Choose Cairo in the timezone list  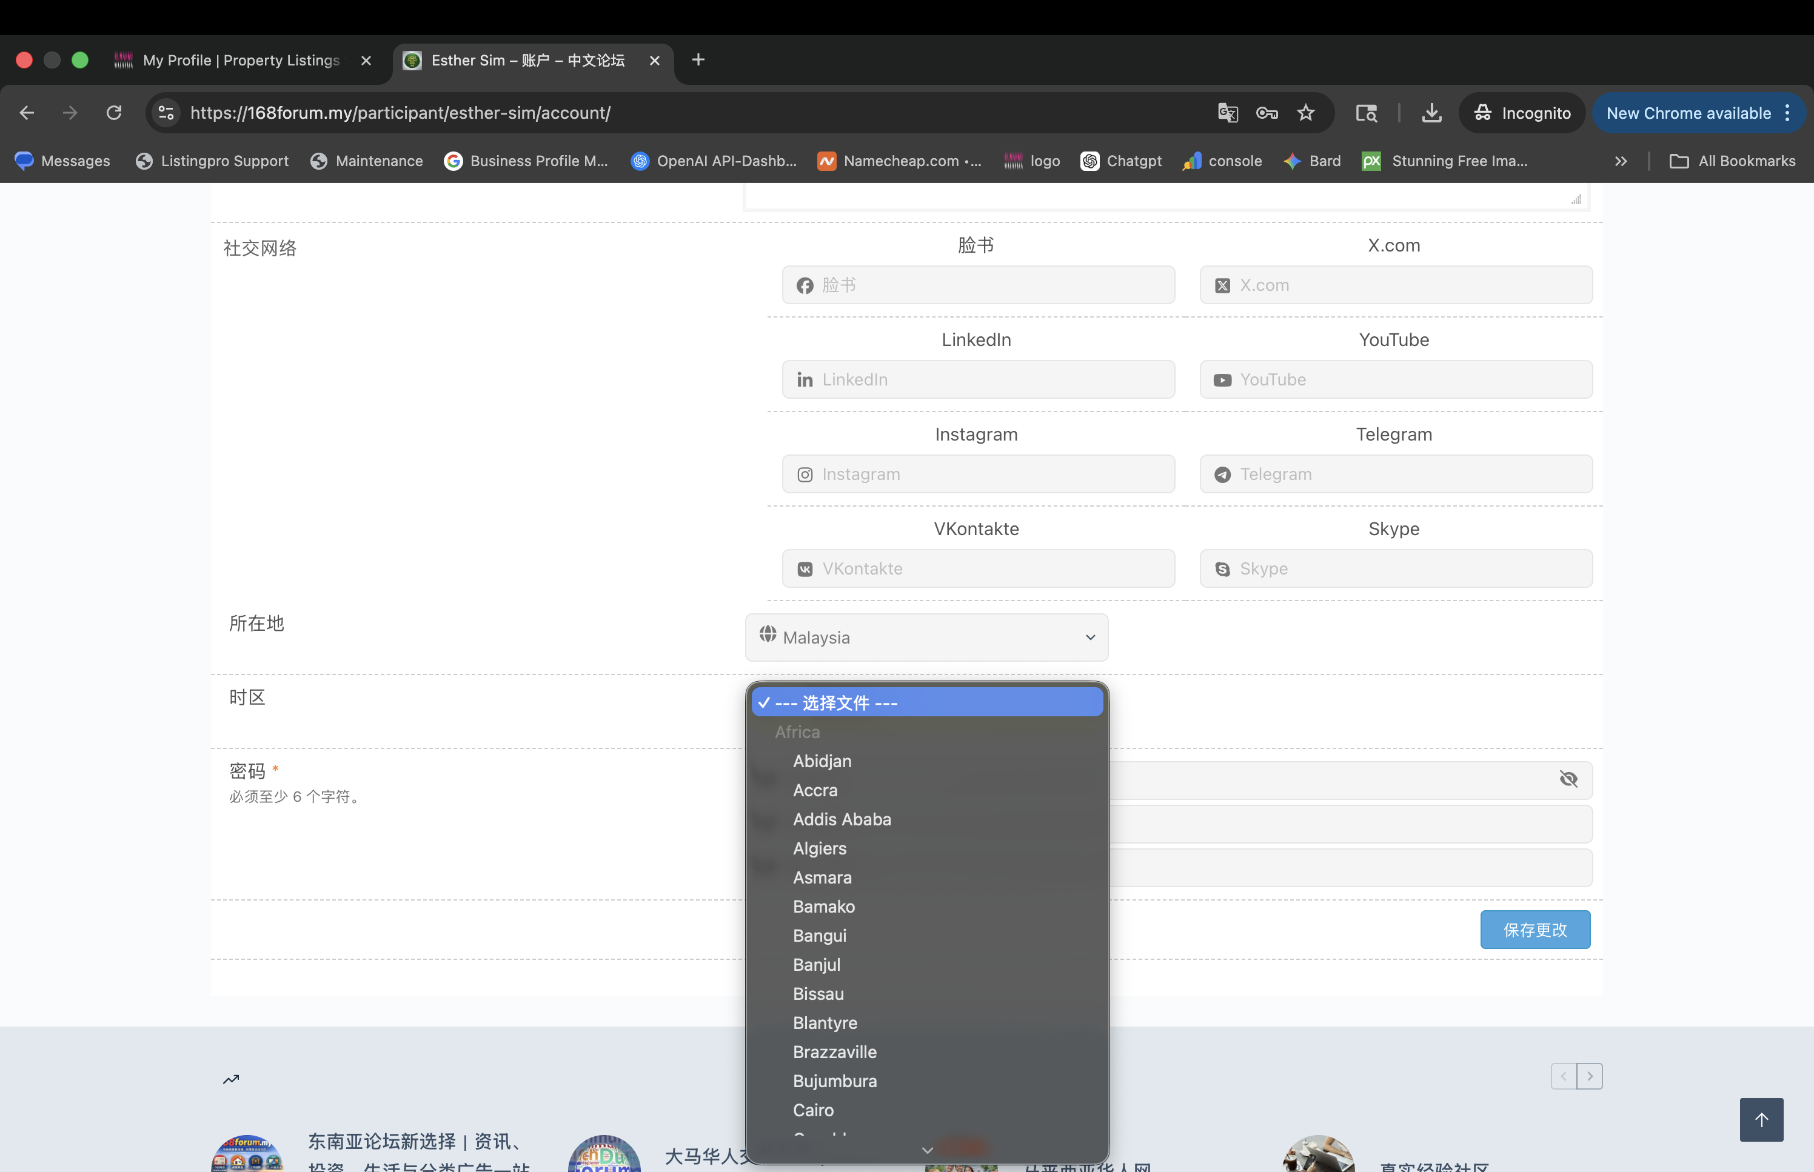tap(813, 1110)
